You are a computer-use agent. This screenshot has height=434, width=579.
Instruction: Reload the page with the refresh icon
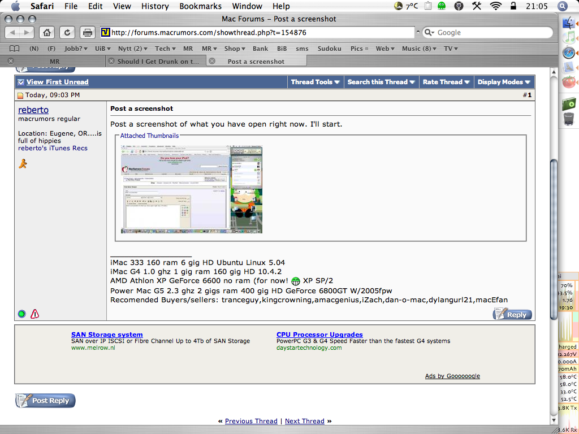pyautogui.click(x=67, y=32)
